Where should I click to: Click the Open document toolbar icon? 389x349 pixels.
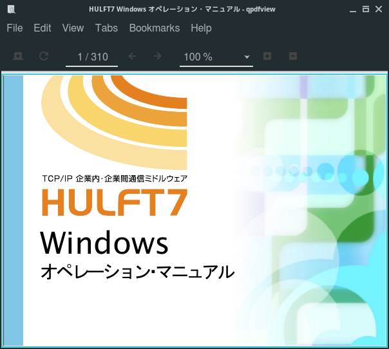(x=18, y=56)
